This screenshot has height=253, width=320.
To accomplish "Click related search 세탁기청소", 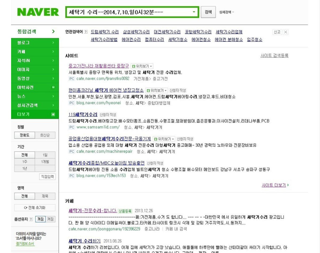I will tap(178, 39).
